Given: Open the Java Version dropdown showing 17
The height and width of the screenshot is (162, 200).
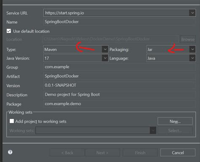Looking at the screenshot, I should coord(76,58).
